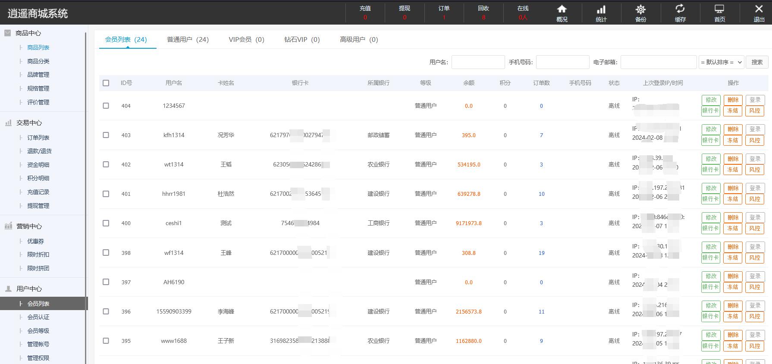Open the 备份 backup gear icon
This screenshot has width=772, height=364.
[x=641, y=9]
